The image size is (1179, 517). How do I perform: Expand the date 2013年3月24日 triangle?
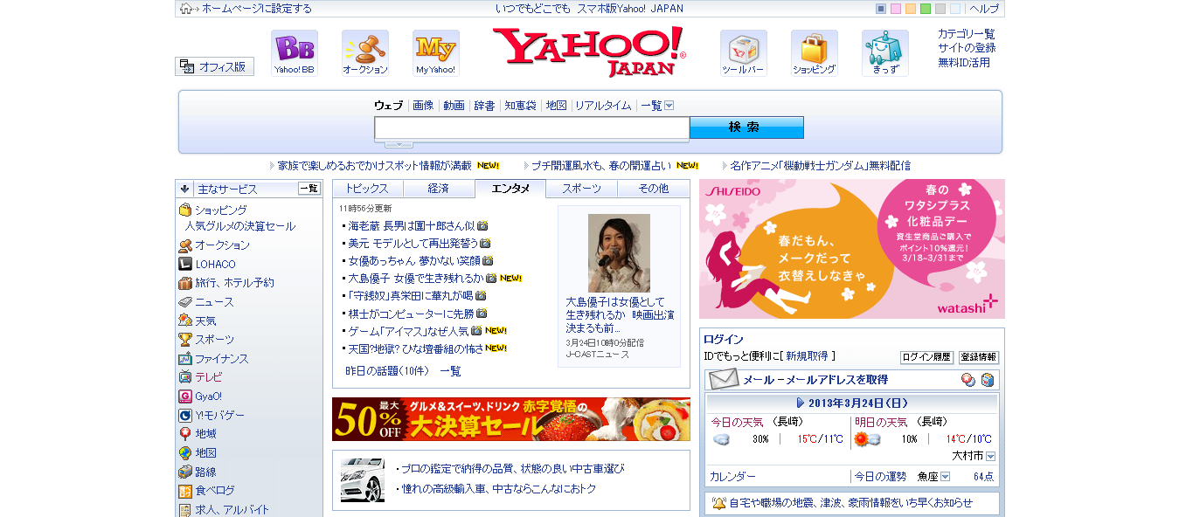pos(801,403)
